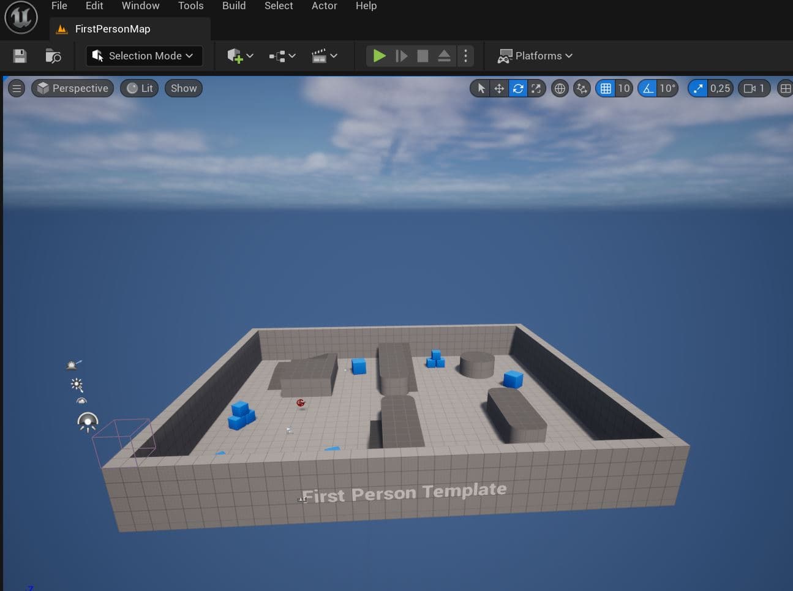Open the Build menu

coord(233,6)
